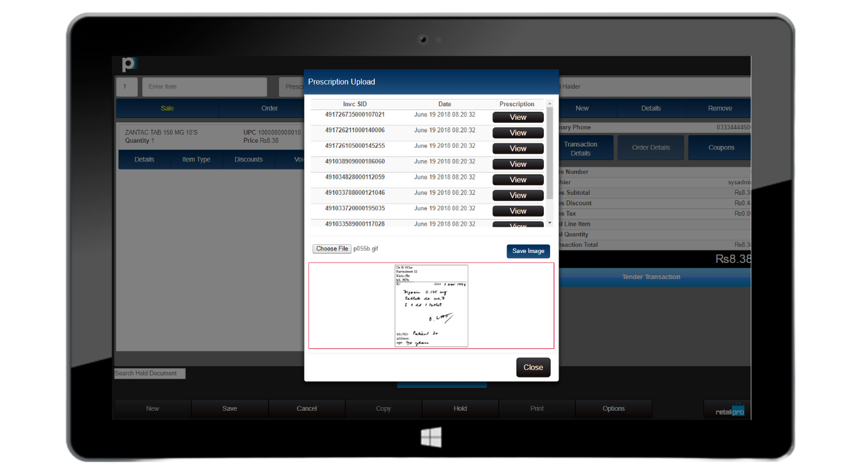Switch to the Sale tab

[x=167, y=108]
